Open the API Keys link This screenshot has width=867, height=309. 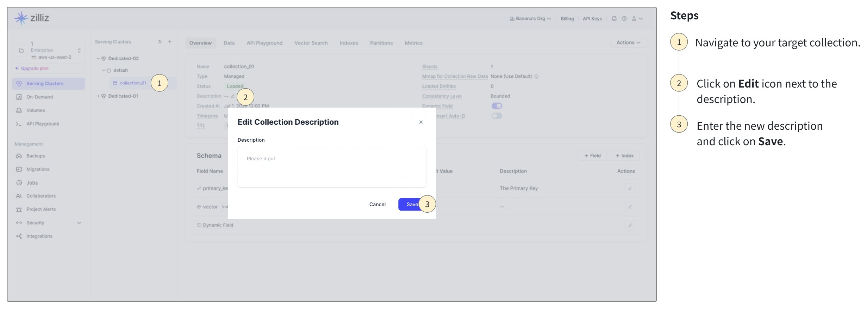(592, 19)
